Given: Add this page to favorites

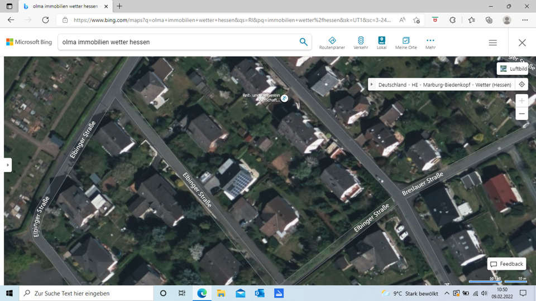Looking at the screenshot, I should click(x=417, y=20).
